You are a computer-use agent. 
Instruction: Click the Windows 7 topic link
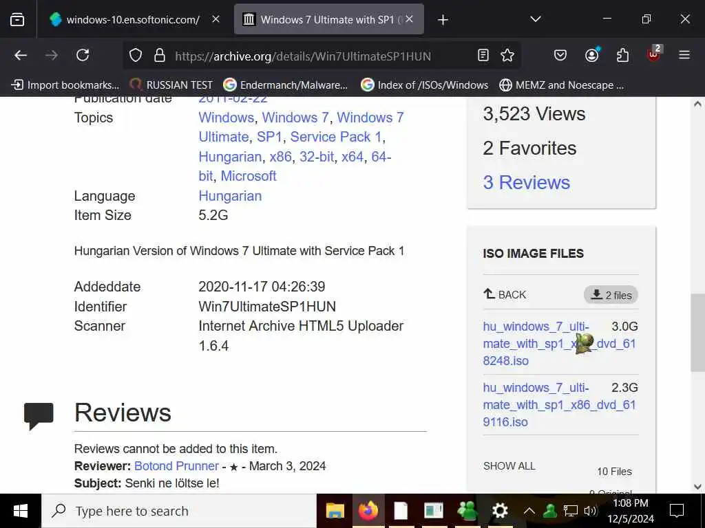pyautogui.click(x=295, y=118)
